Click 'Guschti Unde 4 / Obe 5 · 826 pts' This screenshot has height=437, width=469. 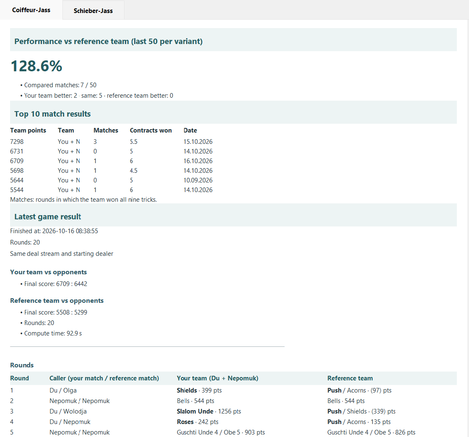pos(371,432)
